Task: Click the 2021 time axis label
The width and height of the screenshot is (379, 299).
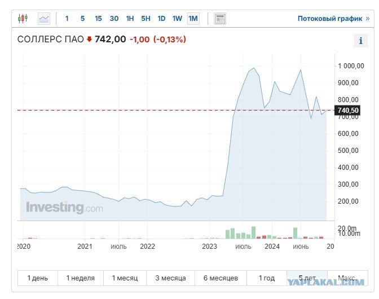Action: (85, 247)
